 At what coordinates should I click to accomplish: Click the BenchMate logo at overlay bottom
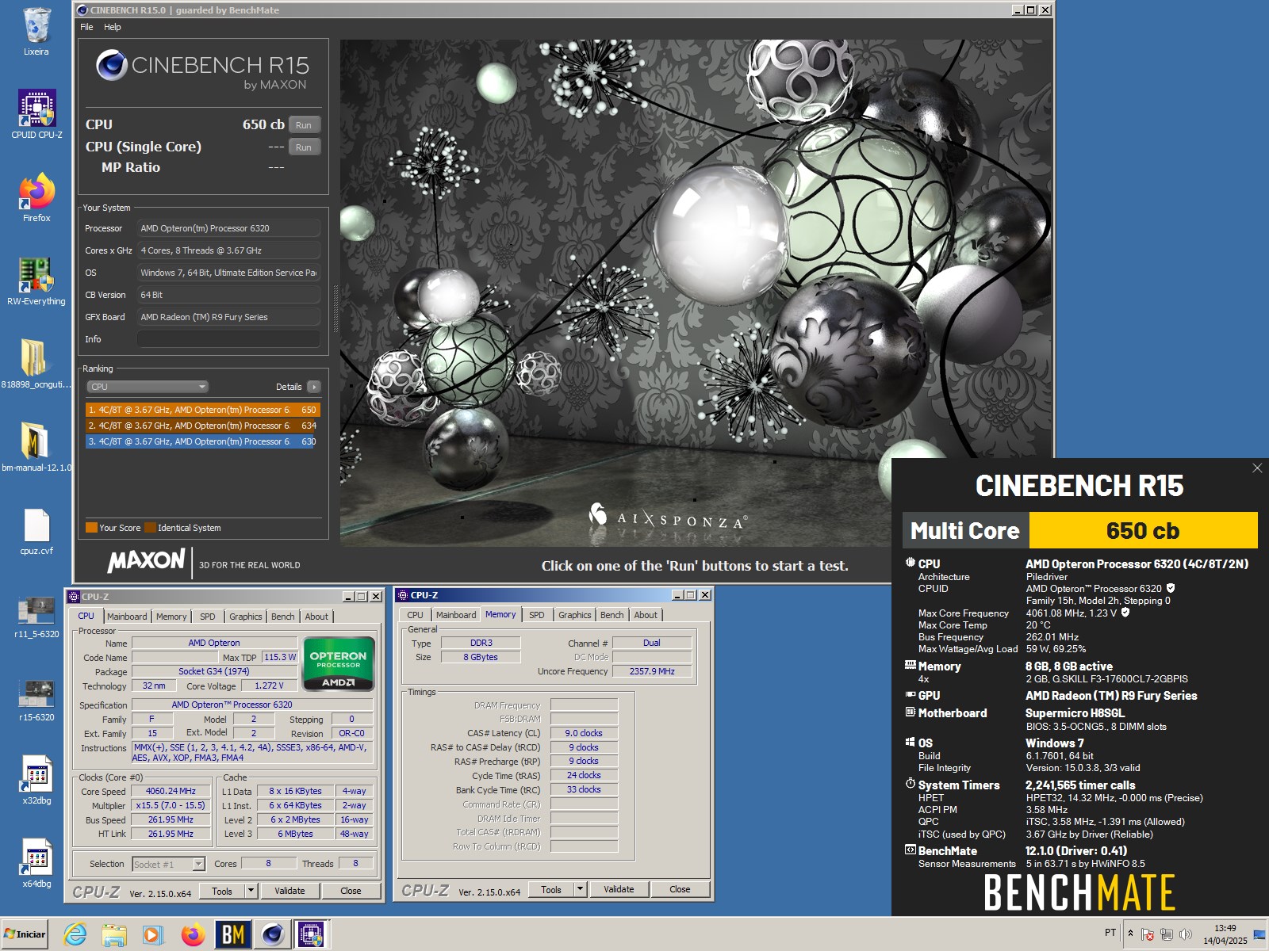[1079, 893]
